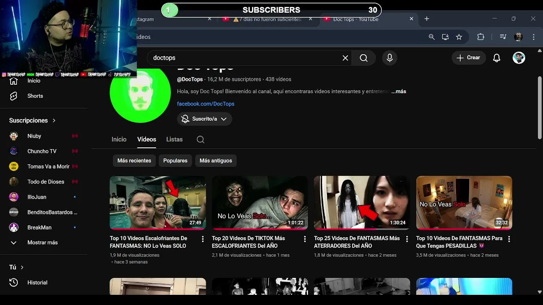
Task: Start voice search with microphone icon
Action: pos(390,58)
